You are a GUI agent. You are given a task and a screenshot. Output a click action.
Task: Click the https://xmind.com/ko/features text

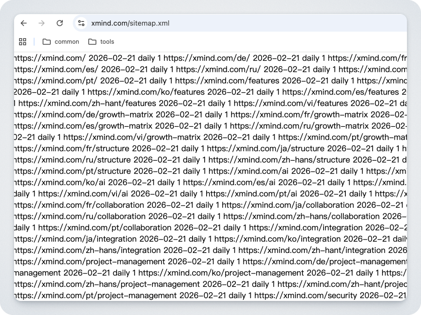(x=146, y=92)
